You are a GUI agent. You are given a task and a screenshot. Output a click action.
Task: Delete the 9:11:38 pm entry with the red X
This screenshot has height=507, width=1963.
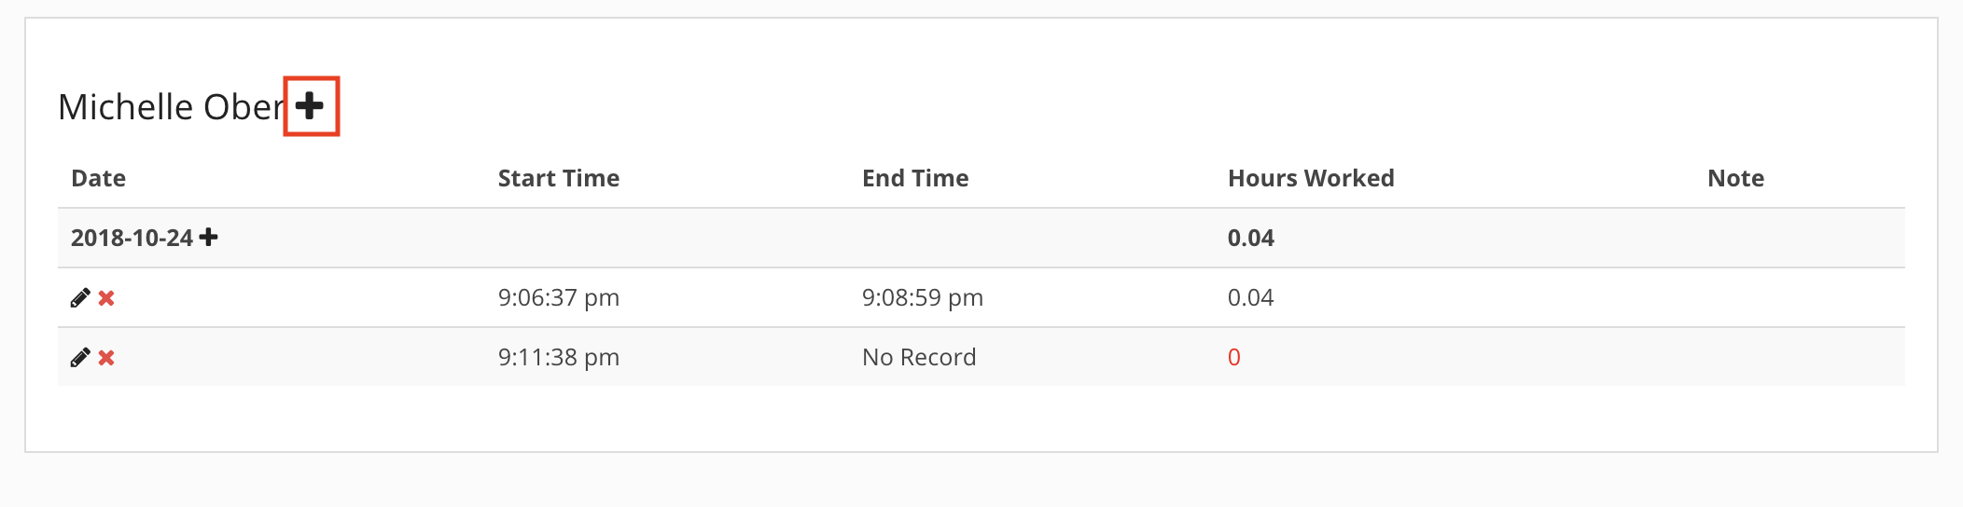click(x=106, y=358)
